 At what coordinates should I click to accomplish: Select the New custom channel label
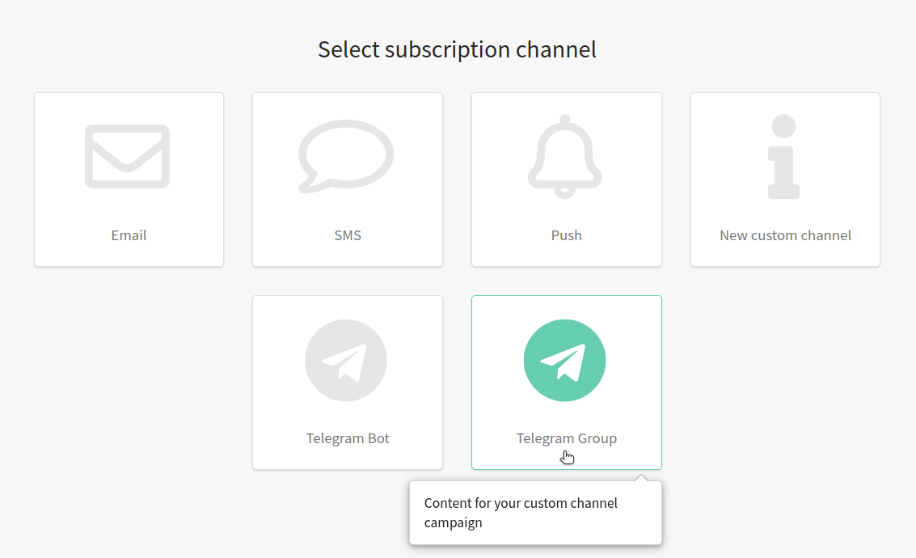click(785, 235)
